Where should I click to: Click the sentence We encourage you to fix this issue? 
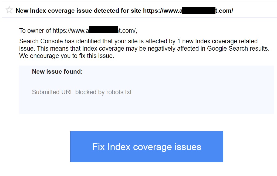coord(67,56)
